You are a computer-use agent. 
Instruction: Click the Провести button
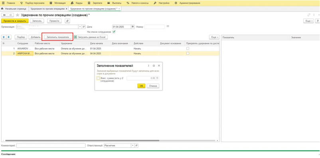pos(55,21)
